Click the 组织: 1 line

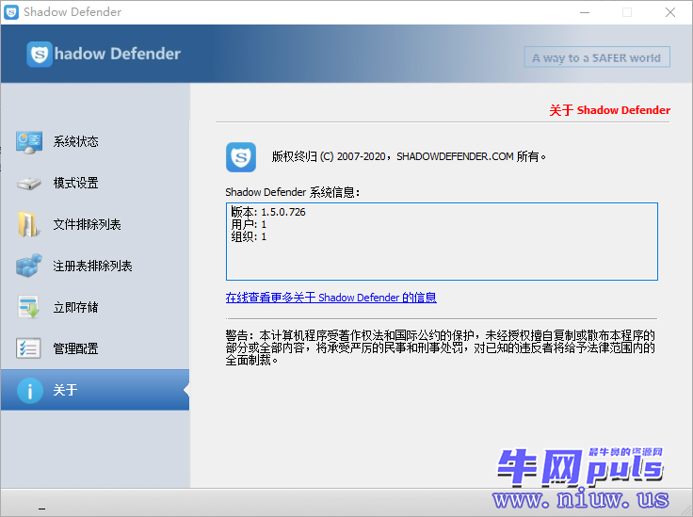(x=249, y=237)
